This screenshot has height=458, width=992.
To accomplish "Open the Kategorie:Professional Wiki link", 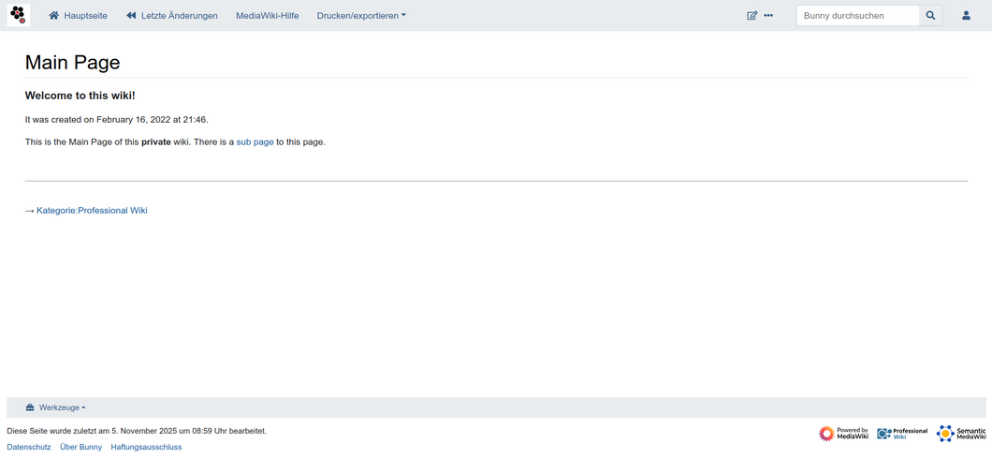I will pos(92,211).
